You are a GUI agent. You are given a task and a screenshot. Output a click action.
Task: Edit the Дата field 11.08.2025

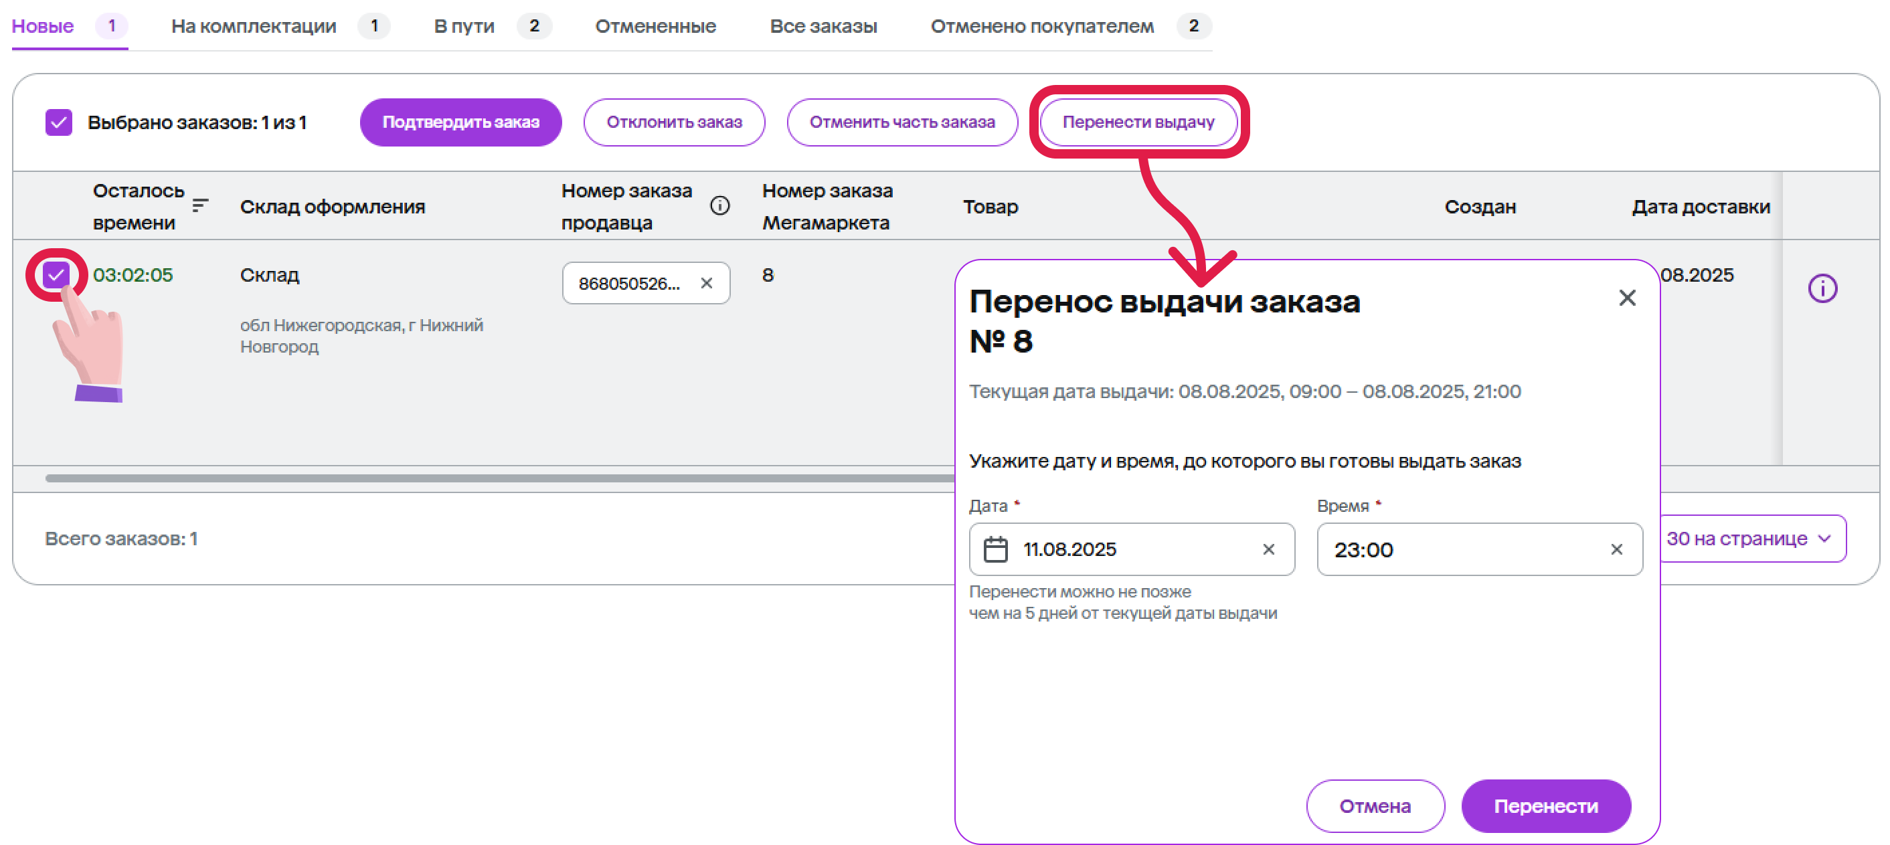(x=1131, y=549)
